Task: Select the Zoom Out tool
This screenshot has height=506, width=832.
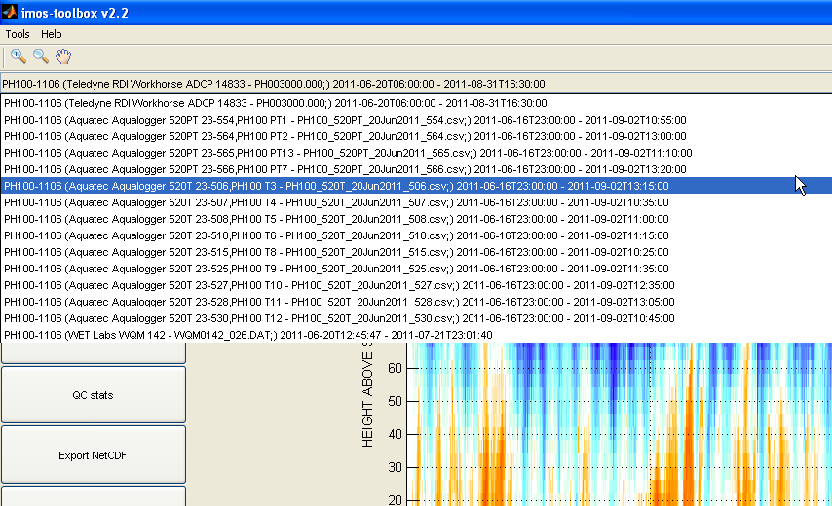Action: (x=41, y=56)
